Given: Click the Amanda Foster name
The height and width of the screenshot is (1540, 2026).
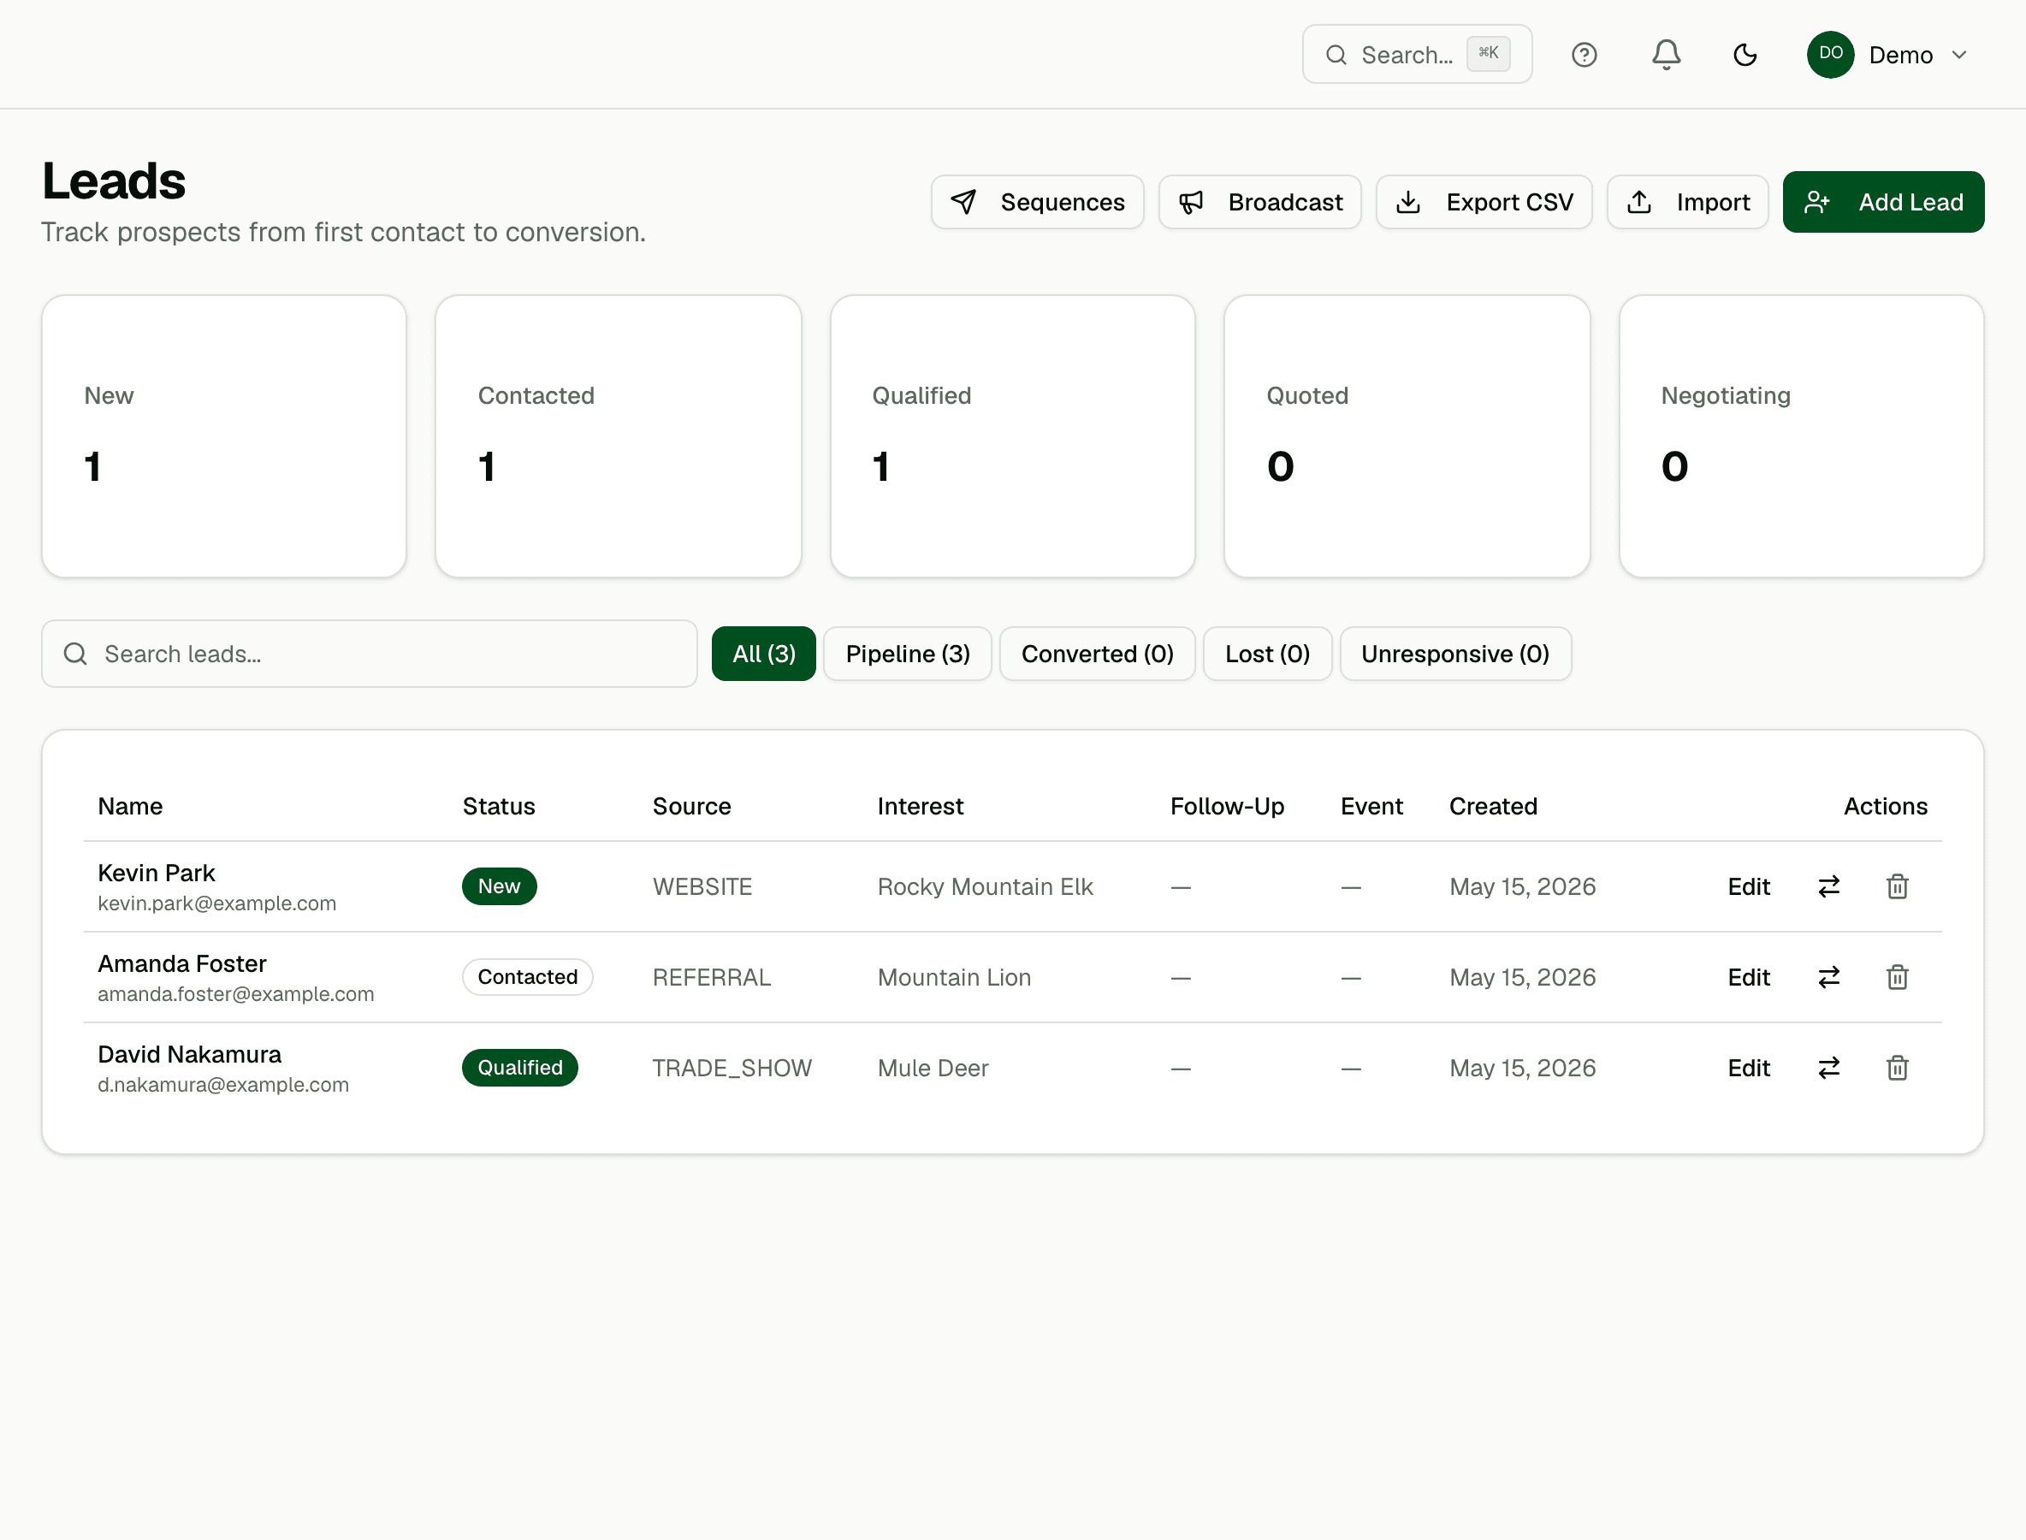Looking at the screenshot, I should [181, 963].
